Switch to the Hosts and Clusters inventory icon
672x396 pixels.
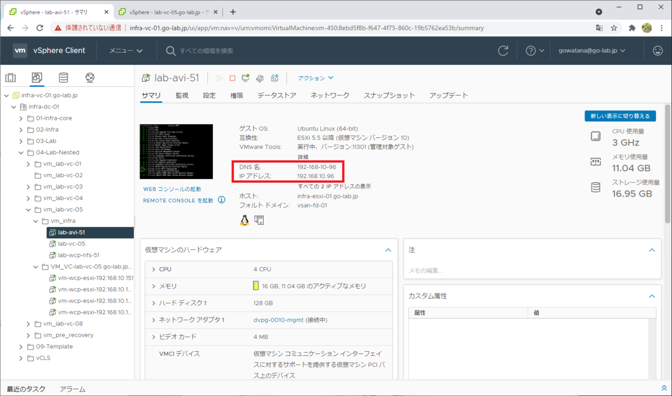[x=11, y=77]
